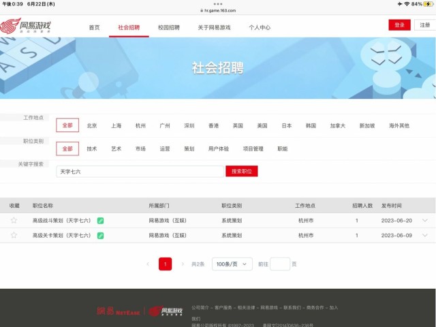The width and height of the screenshot is (436, 327).
Task: Filter location by 加拿大
Action: [x=338, y=125]
